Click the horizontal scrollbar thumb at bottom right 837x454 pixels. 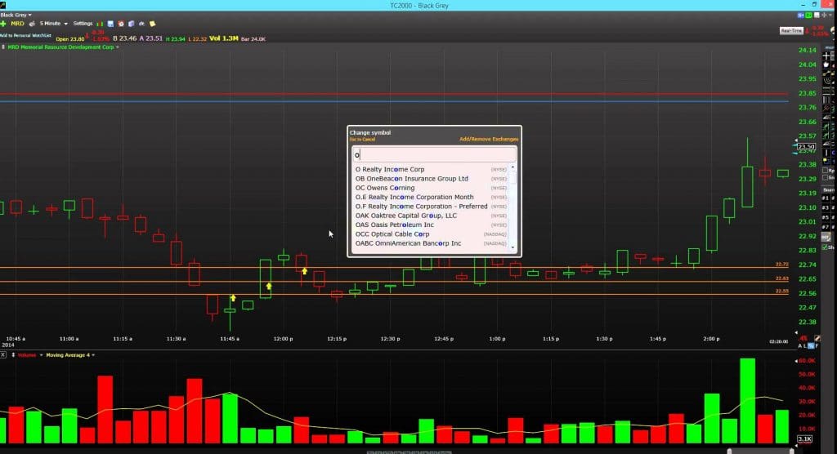[x=761, y=452]
